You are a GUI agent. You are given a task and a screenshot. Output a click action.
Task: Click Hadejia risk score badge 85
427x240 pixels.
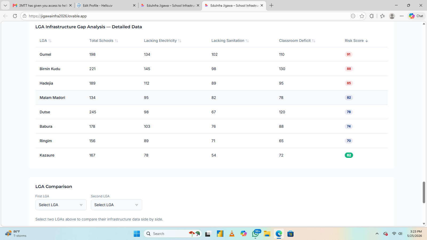tap(349, 83)
